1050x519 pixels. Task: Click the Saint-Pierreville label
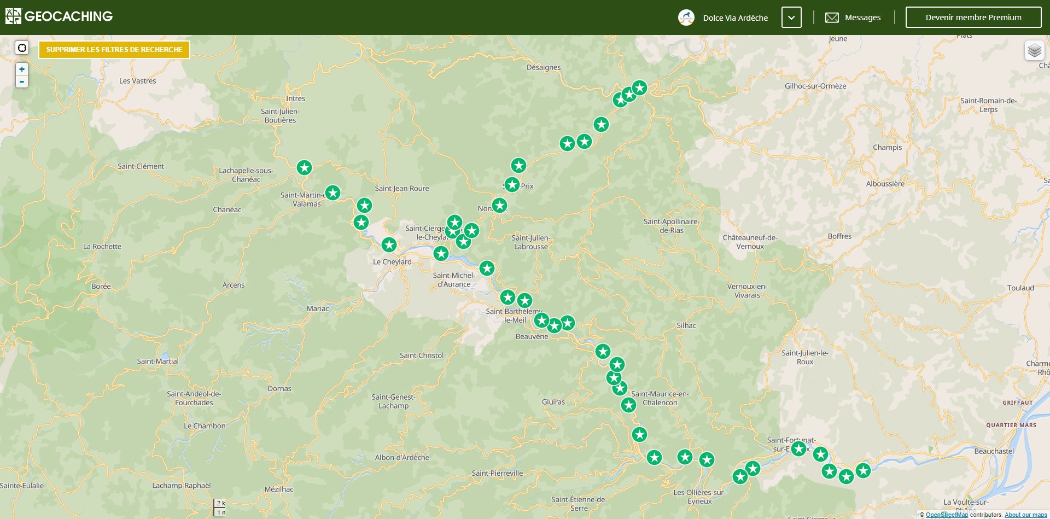click(497, 474)
